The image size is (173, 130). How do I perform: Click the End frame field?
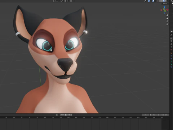tap(164, 115)
